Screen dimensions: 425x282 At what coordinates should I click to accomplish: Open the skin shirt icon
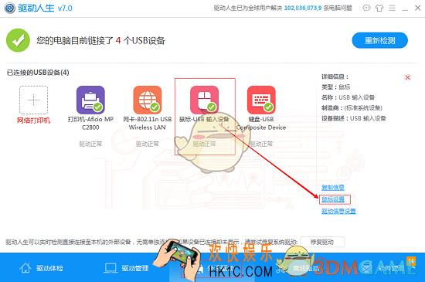379,8
